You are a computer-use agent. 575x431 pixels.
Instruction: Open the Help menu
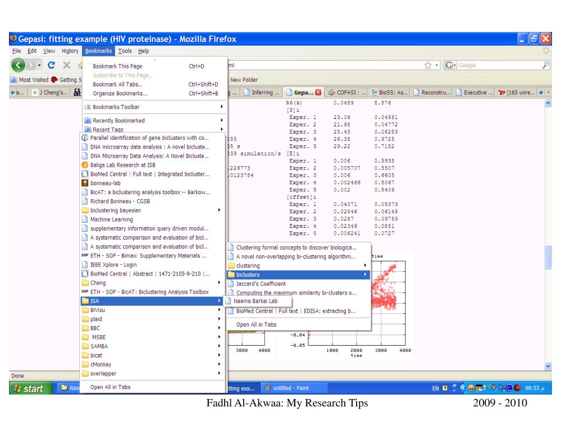143,51
